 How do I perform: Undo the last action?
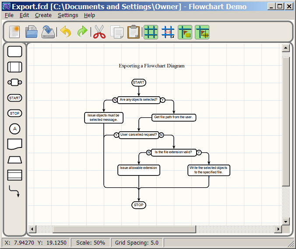(66, 32)
